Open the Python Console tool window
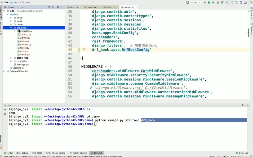The width and height of the screenshot is (253, 157). 78,153
